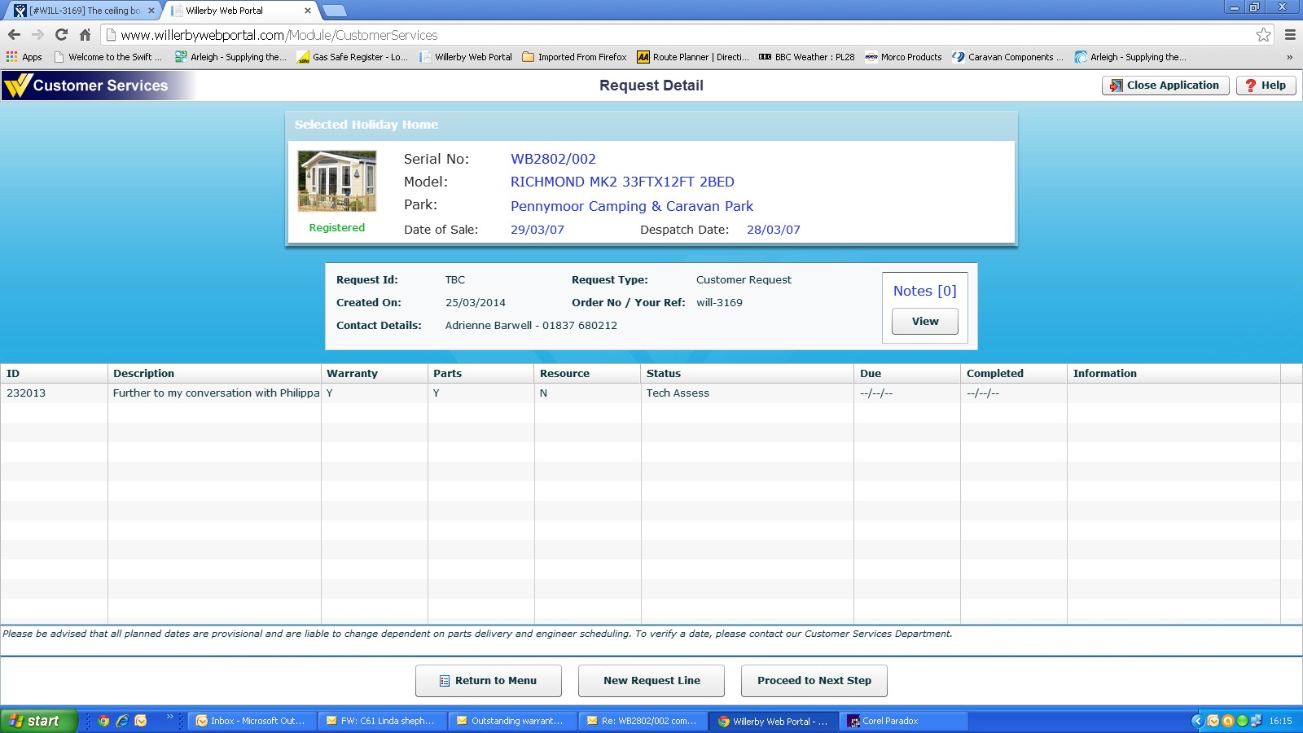This screenshot has height=733, width=1303.
Task: Bookmark this page with the star icon
Action: [1263, 34]
